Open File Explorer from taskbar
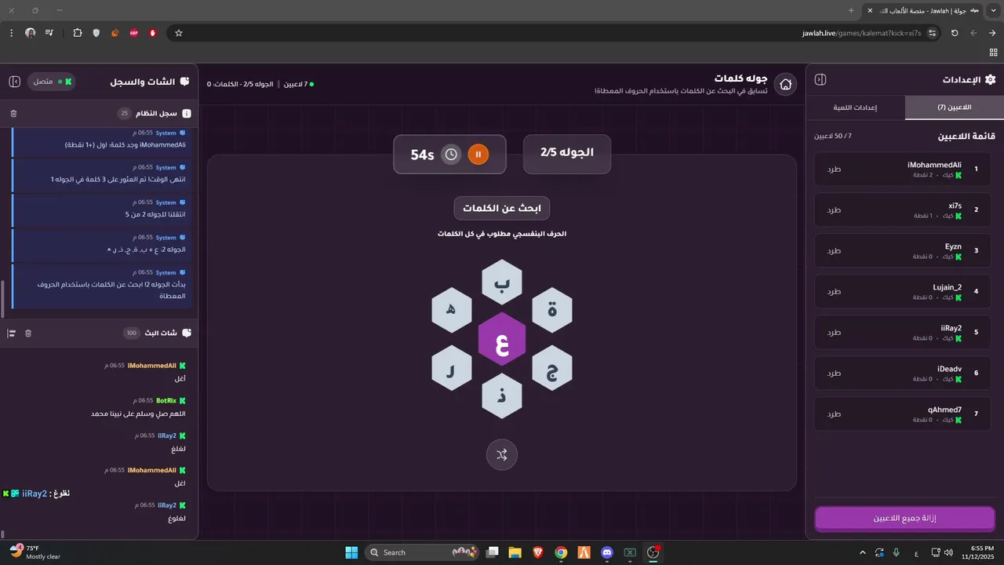Viewport: 1004px width, 565px height. [515, 552]
